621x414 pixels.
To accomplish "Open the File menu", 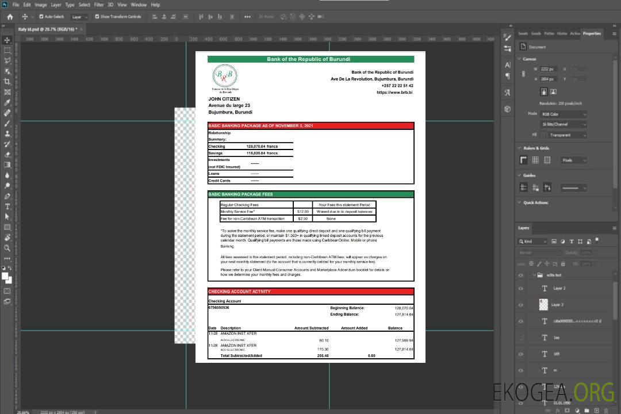I will point(16,5).
